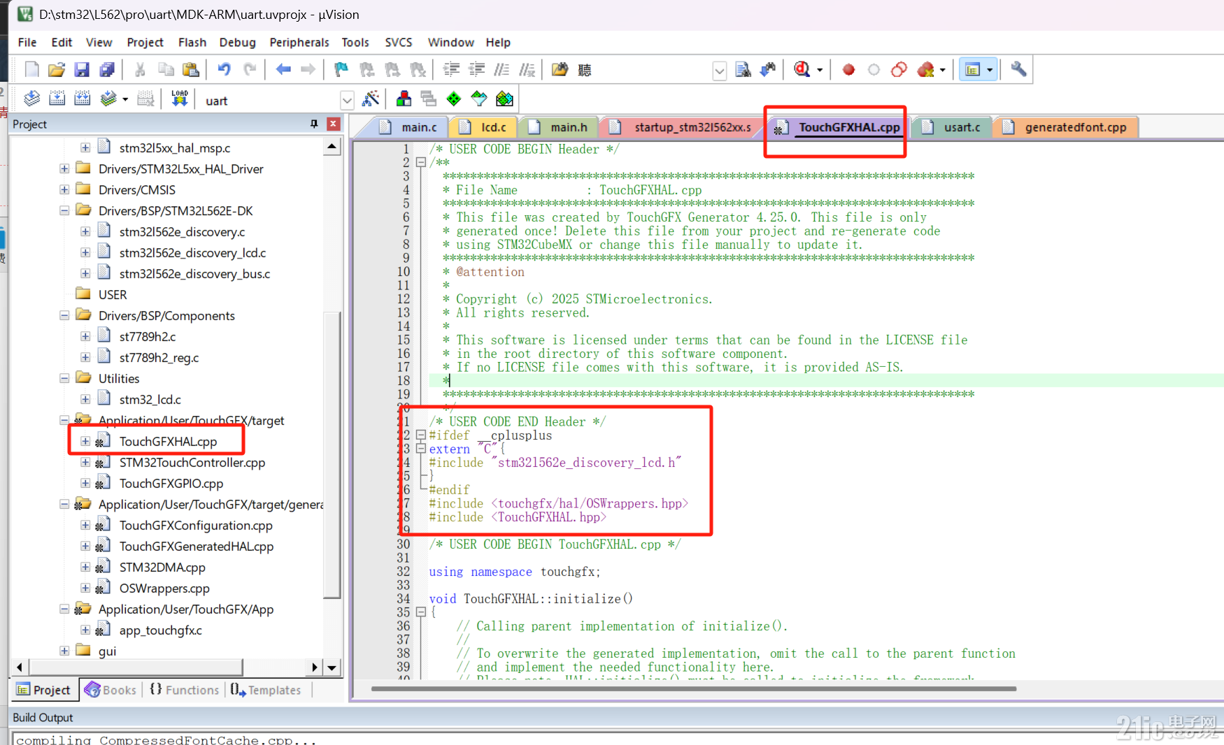Show the Functions panel tab
Viewport: 1224px width, 745px height.
(185, 690)
